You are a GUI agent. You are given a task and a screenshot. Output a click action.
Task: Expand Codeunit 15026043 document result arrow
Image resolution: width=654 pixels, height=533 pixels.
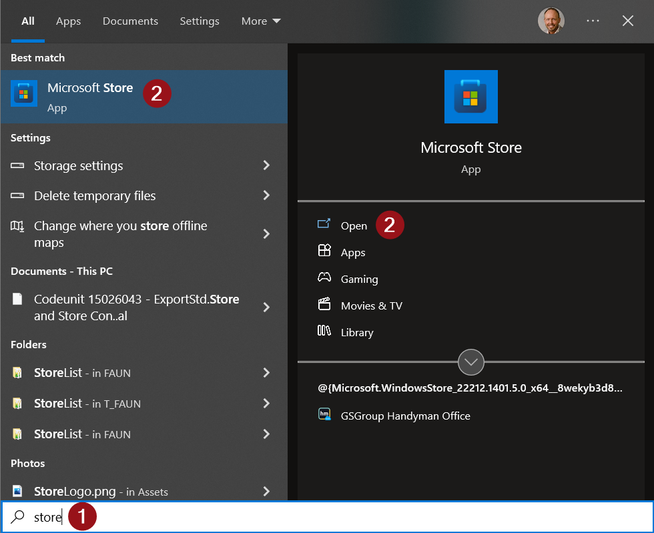pyautogui.click(x=266, y=308)
